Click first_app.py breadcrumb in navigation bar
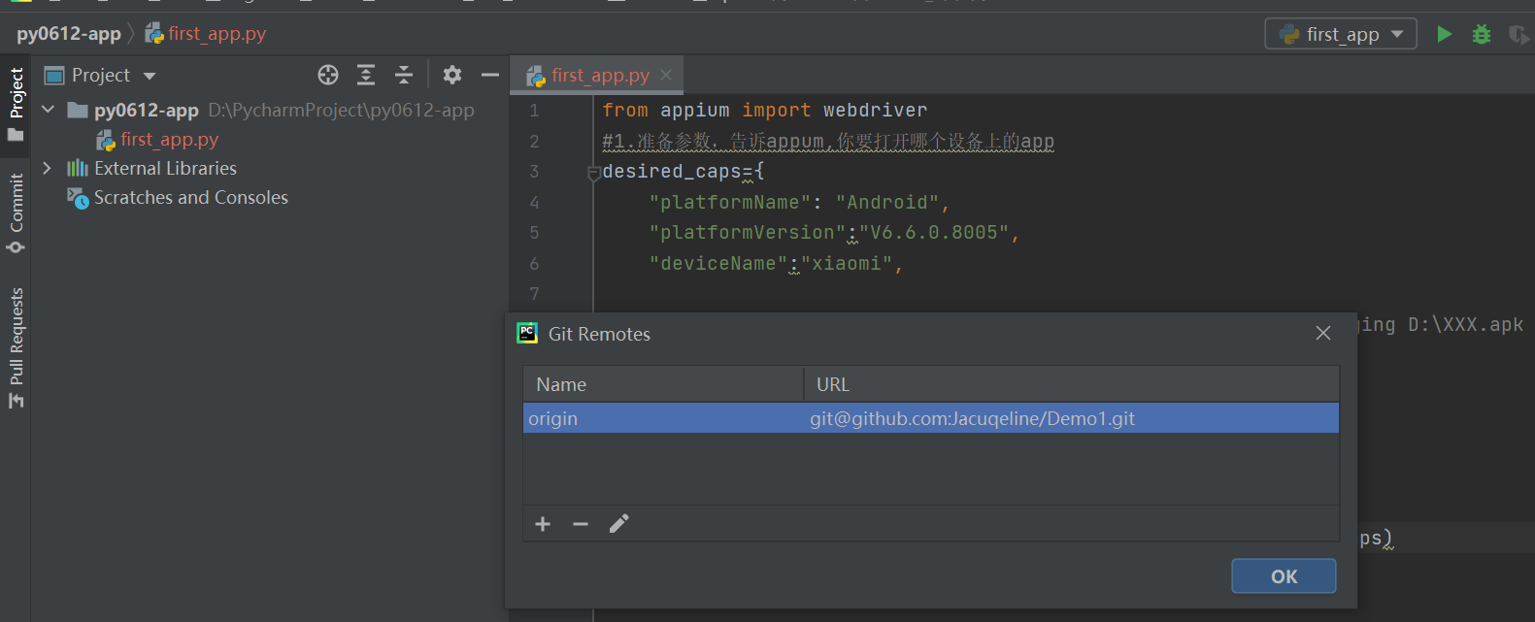1535x622 pixels. tap(206, 34)
